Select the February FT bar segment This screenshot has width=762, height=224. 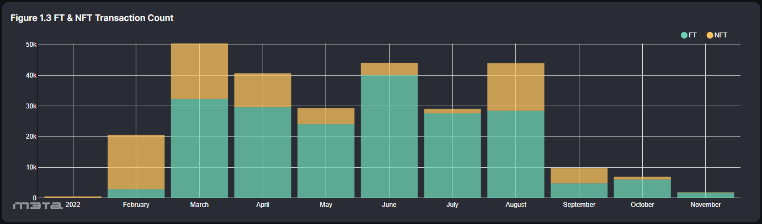[x=136, y=193]
